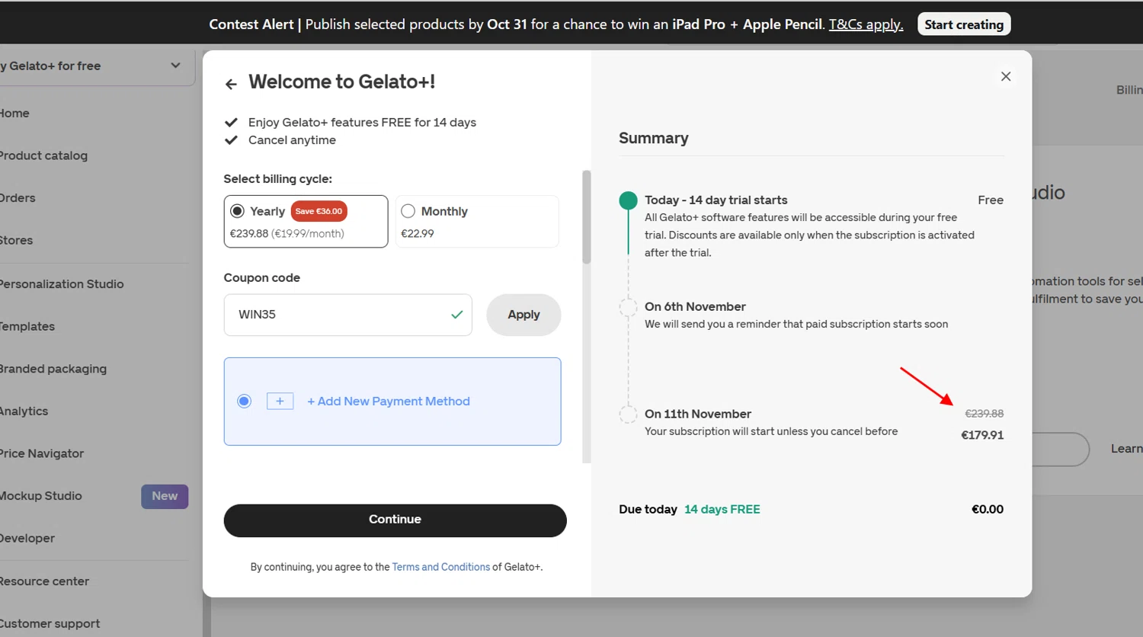Click the €239.88 (€19.99/month) price text
Screen dimensions: 1143x637
tap(287, 233)
